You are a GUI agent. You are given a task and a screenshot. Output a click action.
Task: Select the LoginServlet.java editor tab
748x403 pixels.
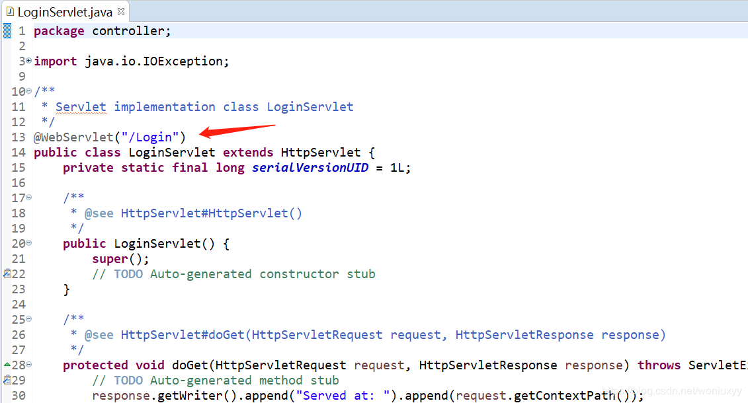[x=65, y=11]
